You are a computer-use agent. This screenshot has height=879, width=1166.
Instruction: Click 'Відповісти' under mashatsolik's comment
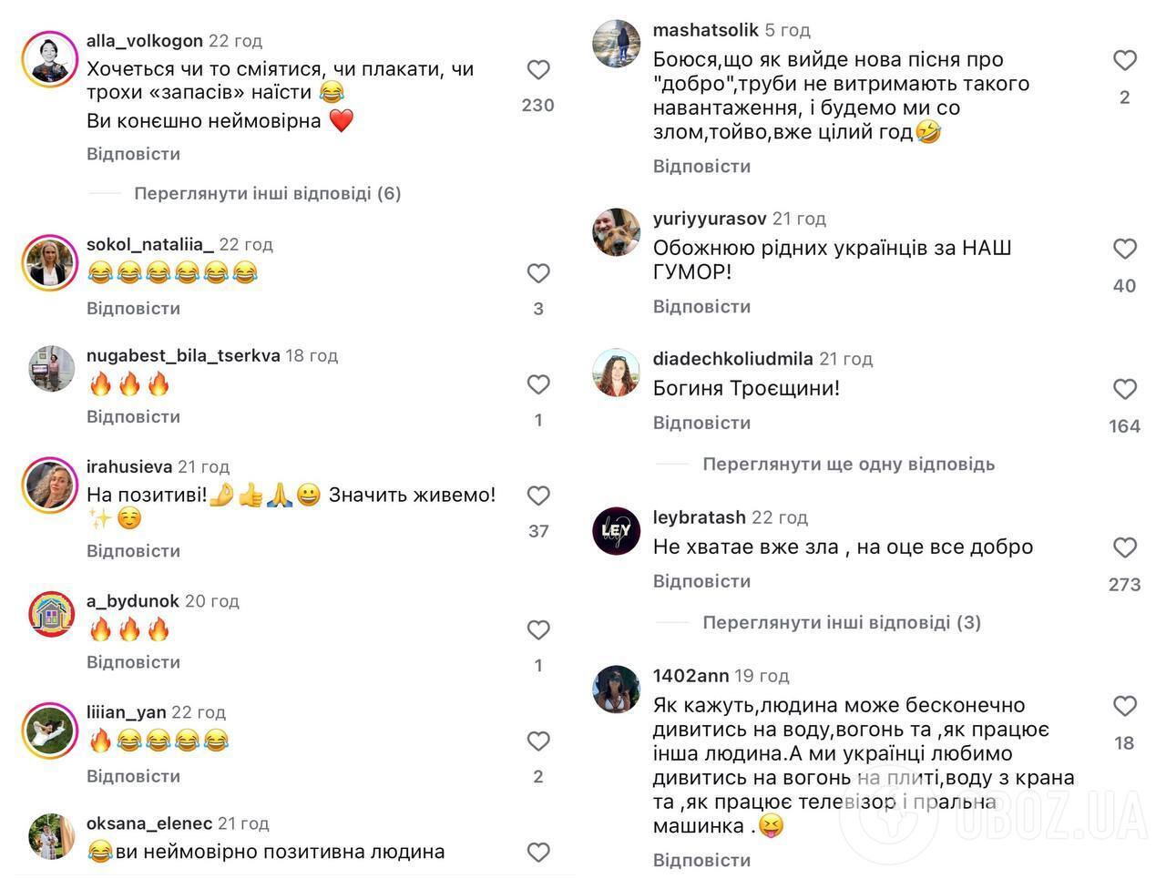[x=702, y=166]
